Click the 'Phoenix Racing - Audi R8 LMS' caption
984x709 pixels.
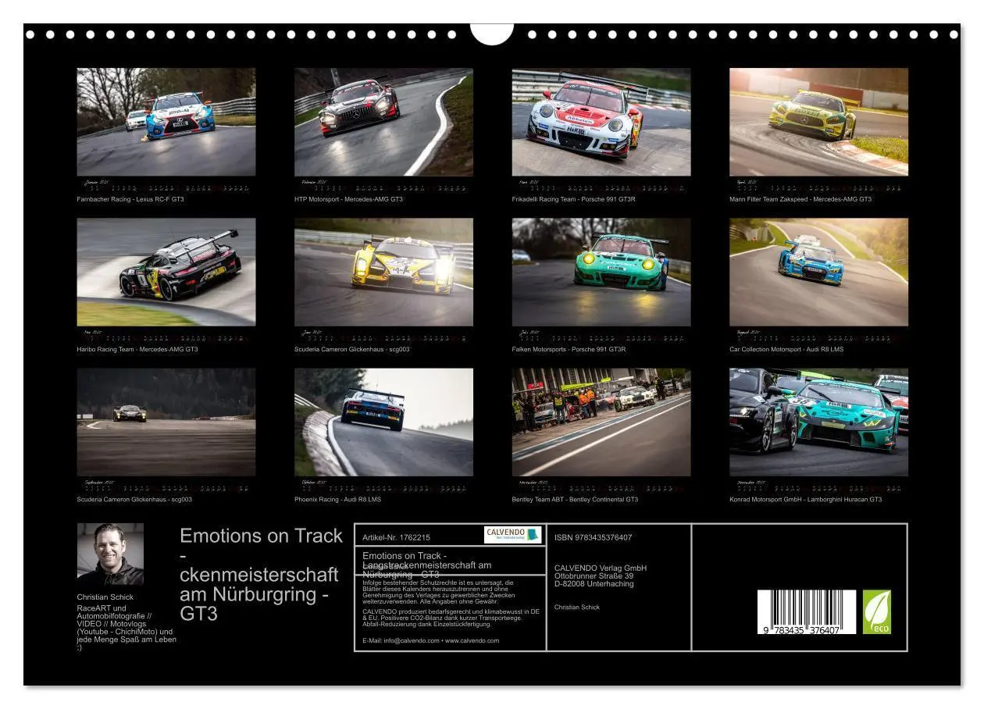tap(337, 499)
